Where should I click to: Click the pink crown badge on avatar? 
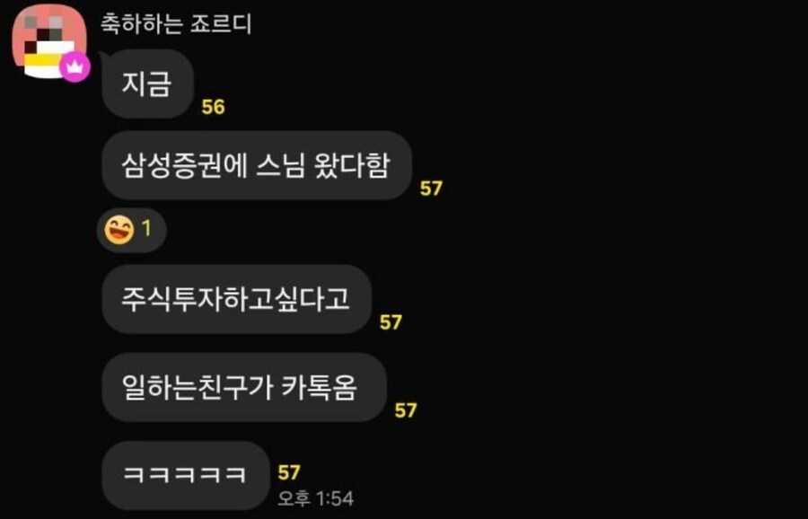coord(75,67)
